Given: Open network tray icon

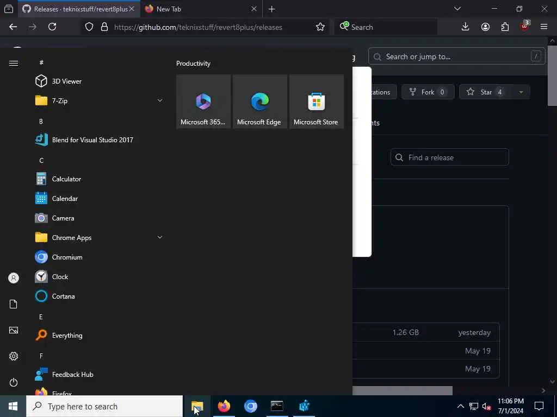Looking at the screenshot, I should pyautogui.click(x=474, y=406).
